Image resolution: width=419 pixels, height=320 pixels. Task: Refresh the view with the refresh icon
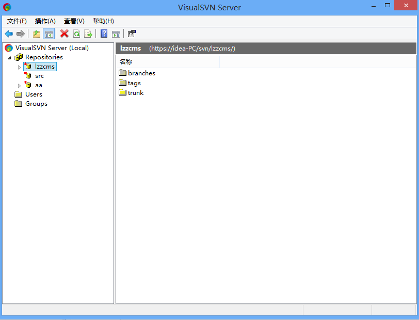coord(75,34)
